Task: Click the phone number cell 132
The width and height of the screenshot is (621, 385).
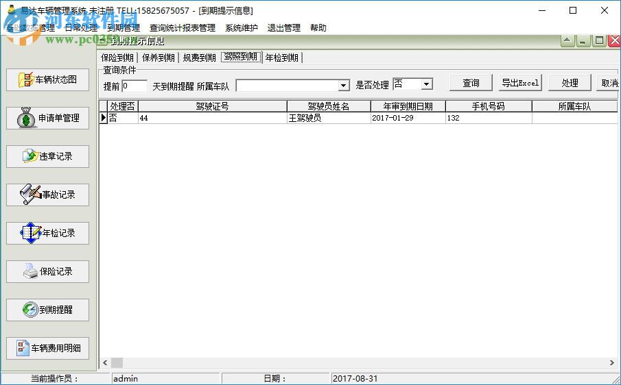Action: click(x=489, y=118)
